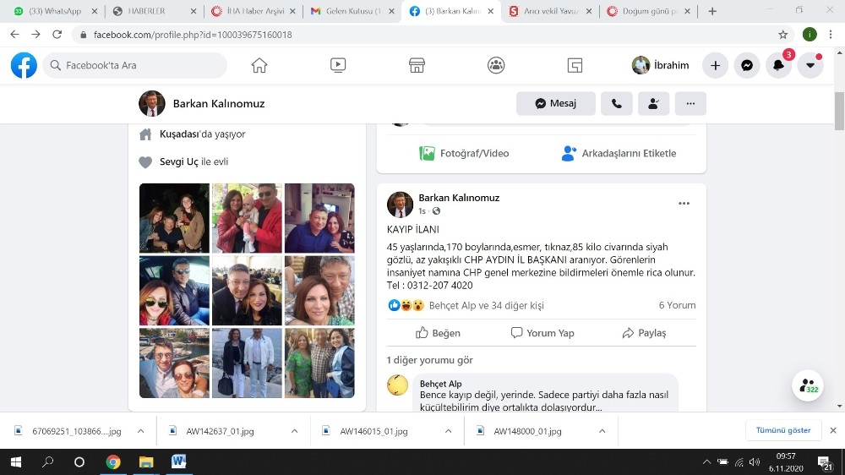Go to Facebook Home icon
The height and width of the screenshot is (475, 845).
[259, 65]
